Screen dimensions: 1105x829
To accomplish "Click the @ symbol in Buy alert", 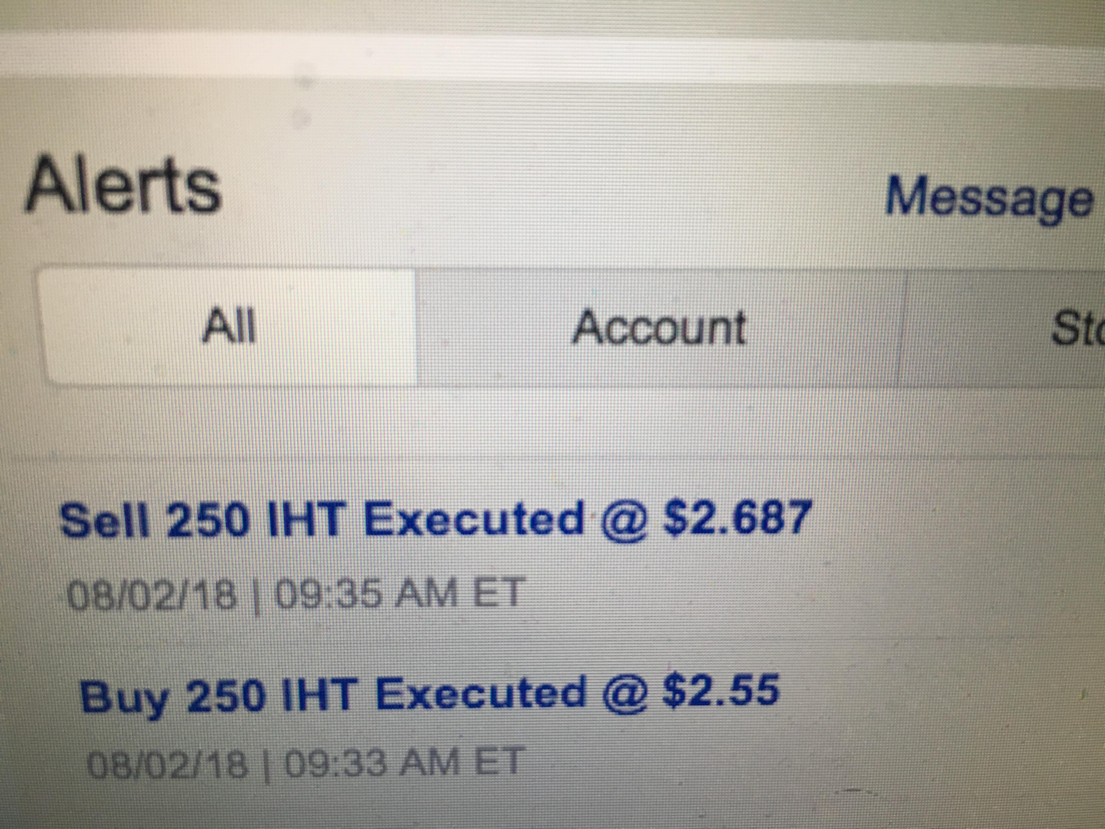I will (624, 694).
